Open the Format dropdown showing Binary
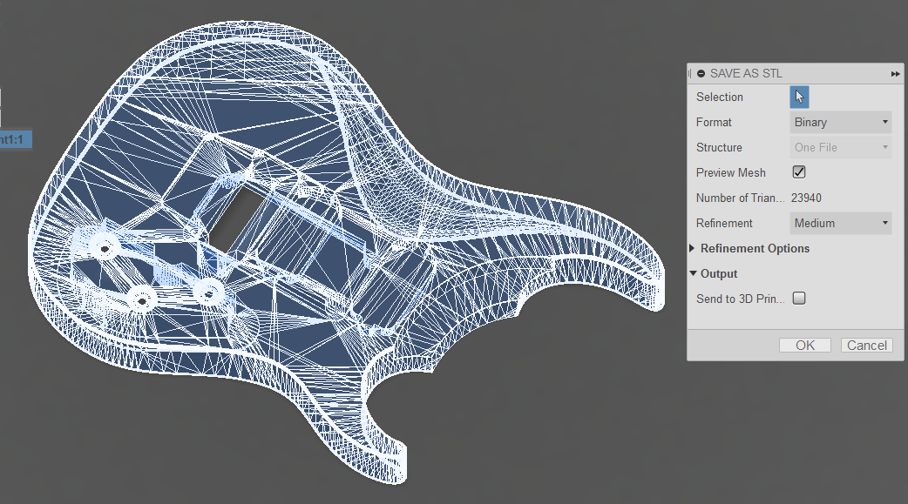This screenshot has width=908, height=504. [x=839, y=122]
